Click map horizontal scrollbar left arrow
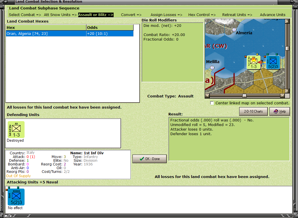This screenshot has width=298, height=218. tap(207, 96)
